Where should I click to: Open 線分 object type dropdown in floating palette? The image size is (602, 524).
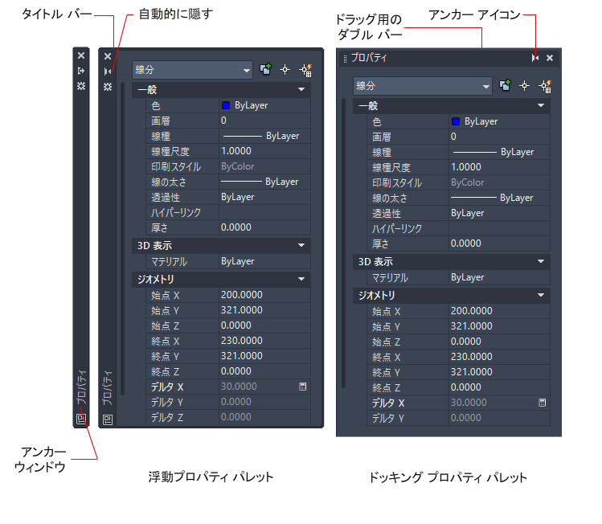click(x=192, y=70)
